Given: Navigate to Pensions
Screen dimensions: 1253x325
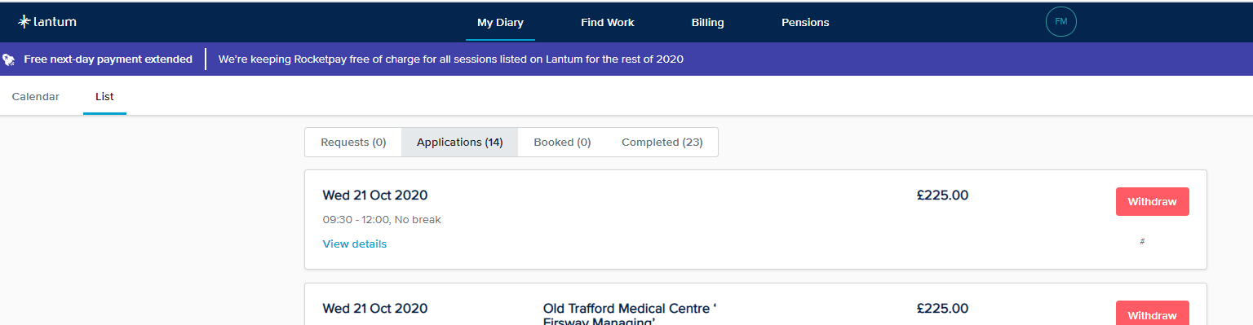Looking at the screenshot, I should pyautogui.click(x=805, y=23).
